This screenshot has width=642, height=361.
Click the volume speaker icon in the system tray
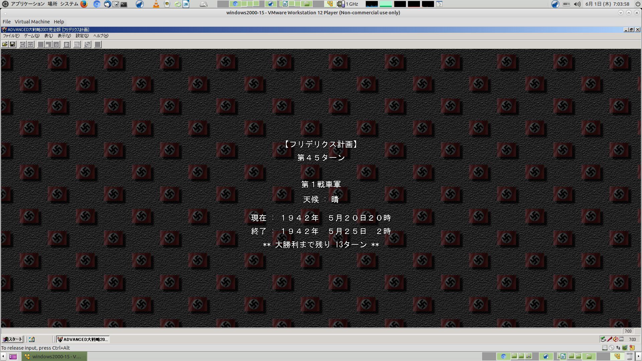point(577,4)
